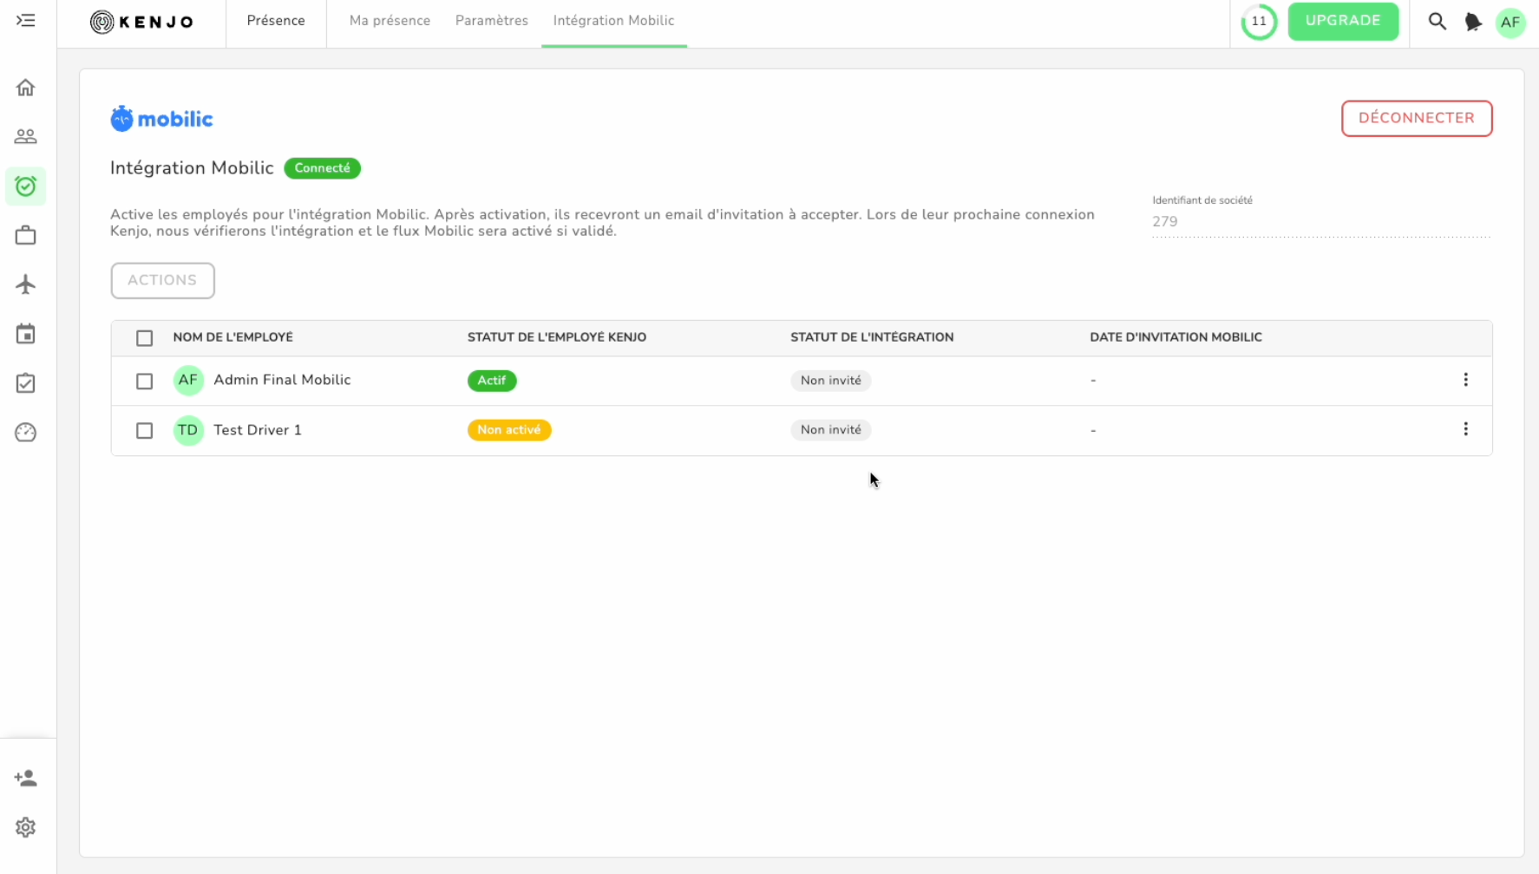Screen dimensions: 1539x874
Task: Open the performance gauge sidebar icon
Action: (26, 433)
